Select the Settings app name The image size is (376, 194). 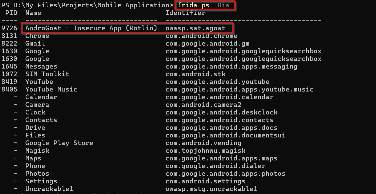pos(41,181)
